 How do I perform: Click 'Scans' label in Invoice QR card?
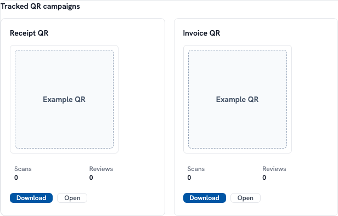196,169
